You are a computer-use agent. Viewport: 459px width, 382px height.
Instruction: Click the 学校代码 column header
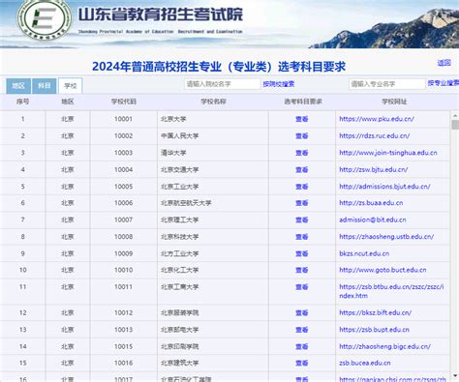124,102
